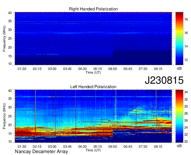The image size is (191, 155).
Task: Click the "03:00" time tick on the Right Handed plot
Action: [x=52, y=69]
